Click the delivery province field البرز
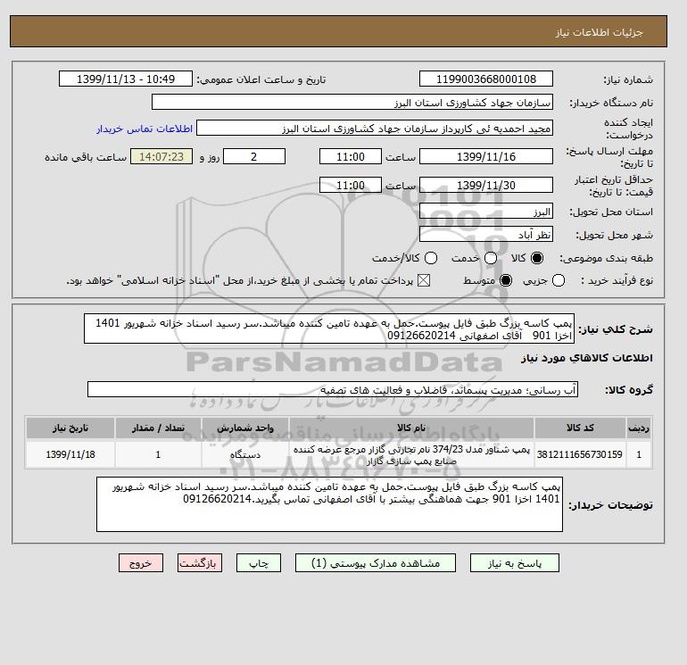Image resolution: width=687 pixels, height=665 pixels. pyautogui.click(x=486, y=212)
